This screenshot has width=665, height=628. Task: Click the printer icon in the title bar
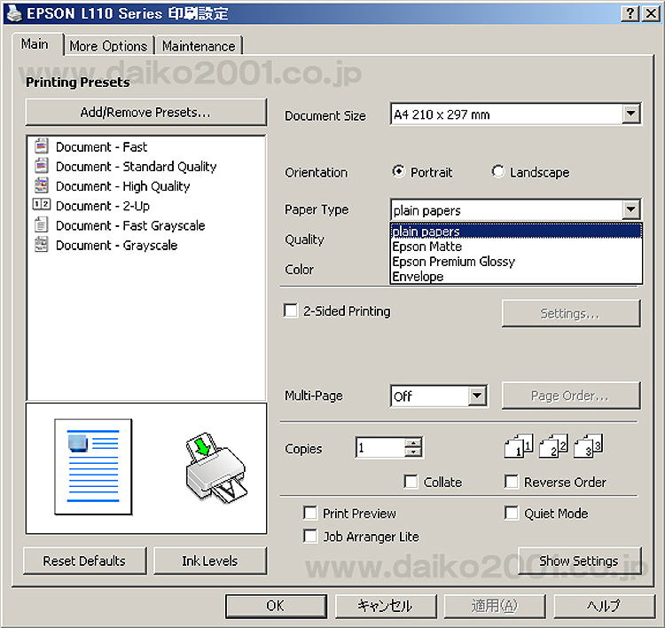pos(14,13)
